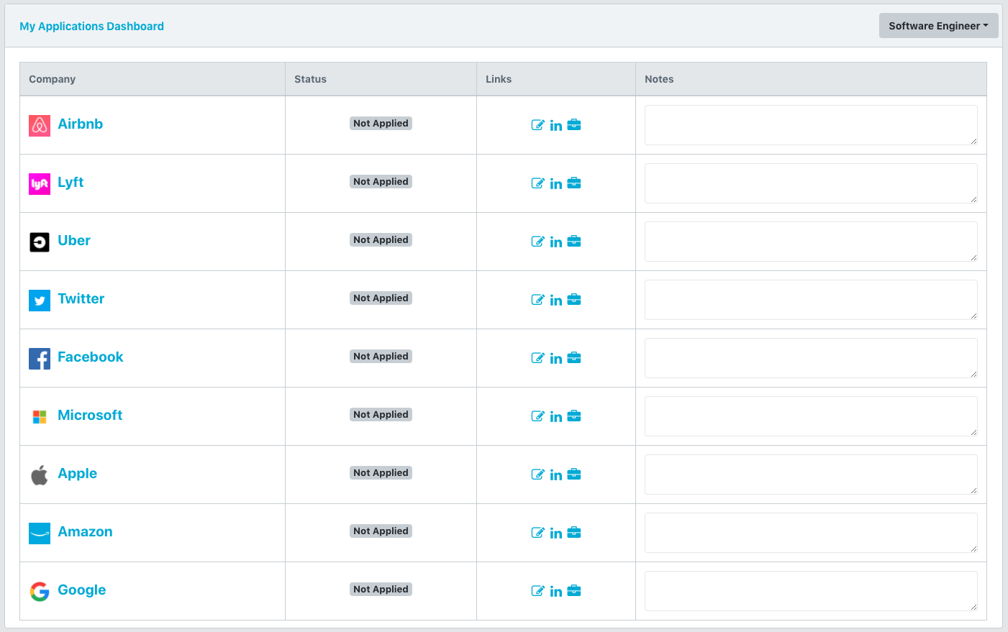Open the Lyft company link

71,183
